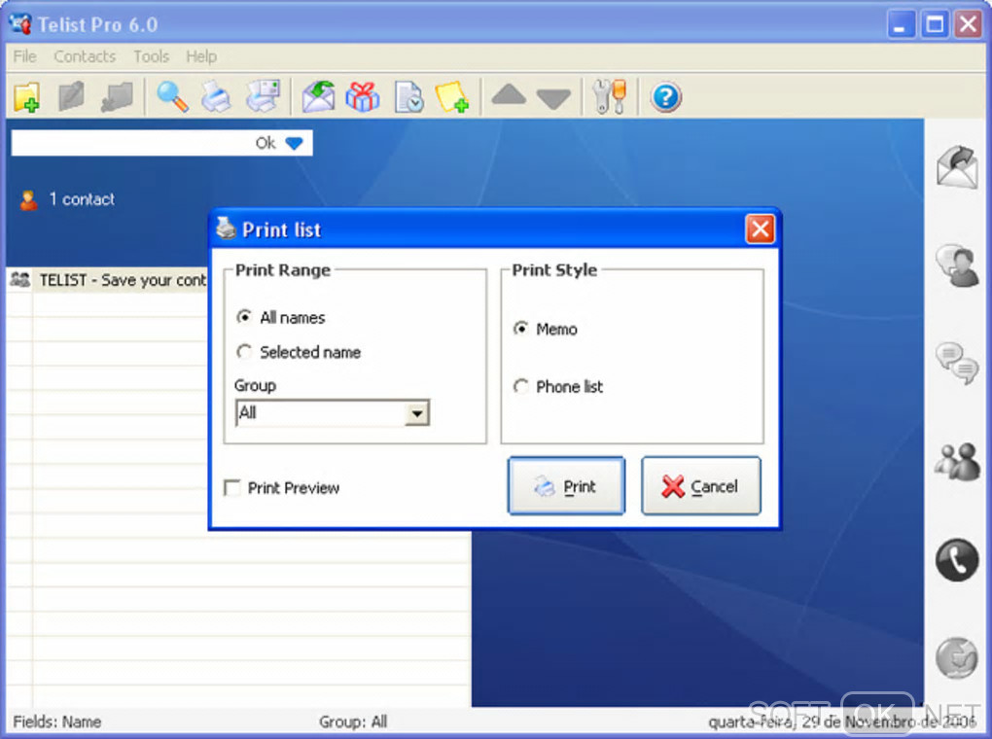Select the All names radio button
The height and width of the screenshot is (739, 992).
243,316
